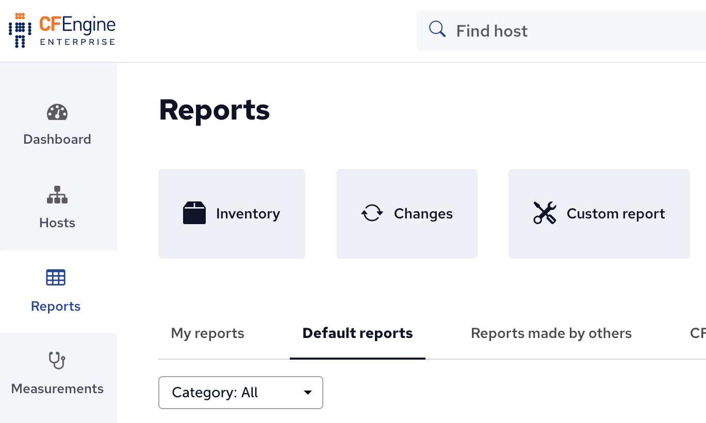706x423 pixels.
Task: Switch to the My reports tab
Action: (208, 333)
